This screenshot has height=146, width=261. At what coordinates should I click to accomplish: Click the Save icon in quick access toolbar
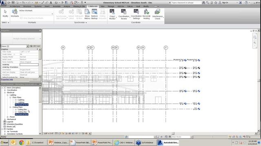(13, 2)
